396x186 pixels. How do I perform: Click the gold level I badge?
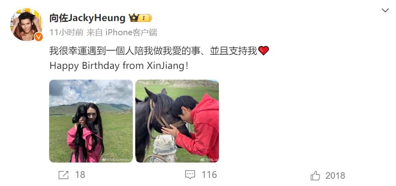pyautogui.click(x=145, y=18)
